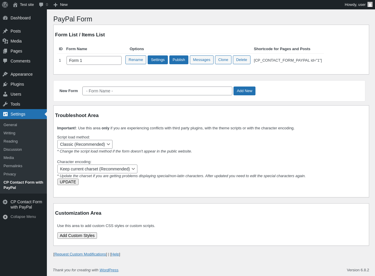Click the Media icon in the sidebar
This screenshot has width=375, height=276.
[5, 41]
